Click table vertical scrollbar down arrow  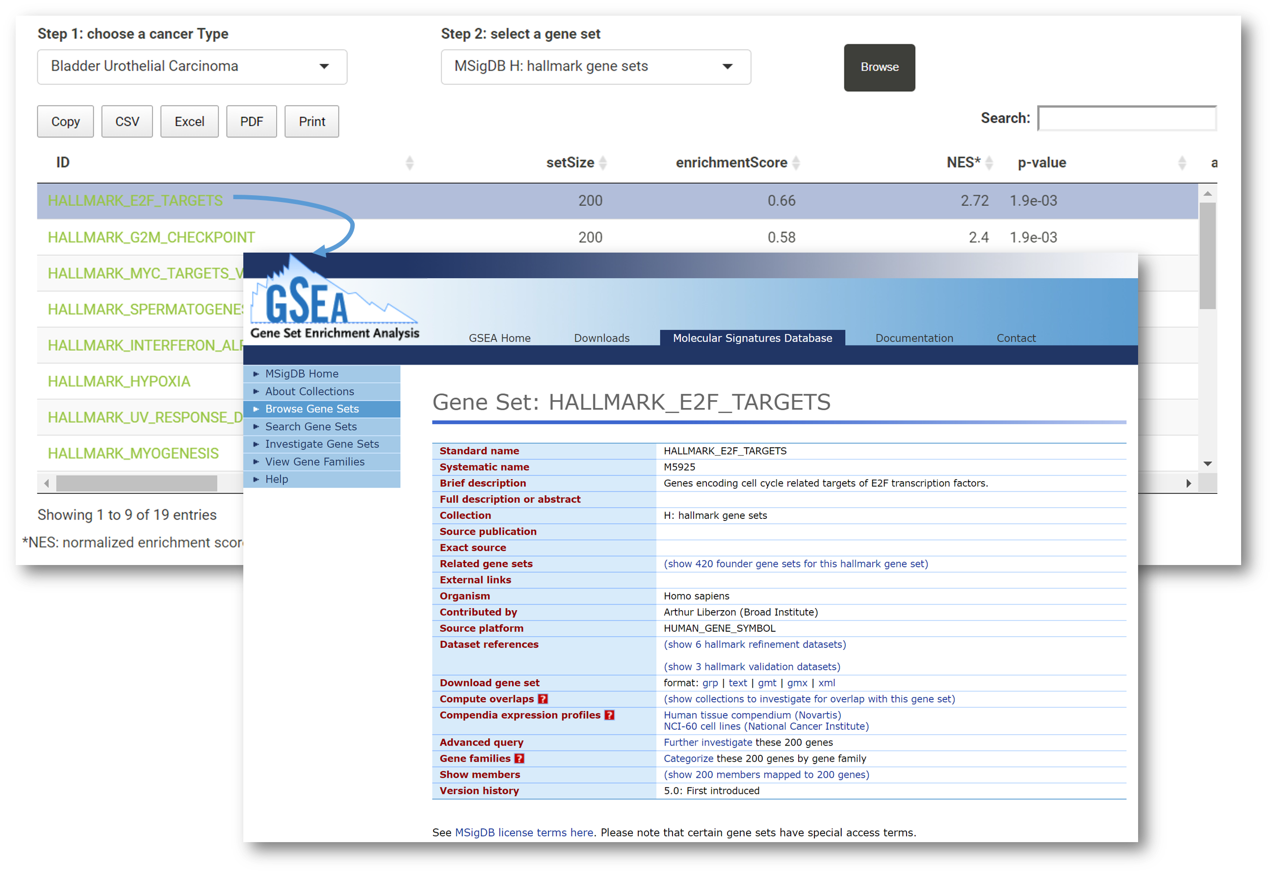1207,464
